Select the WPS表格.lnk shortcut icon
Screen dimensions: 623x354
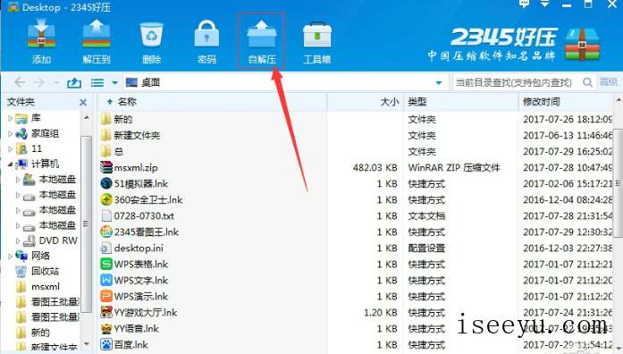tap(106, 264)
